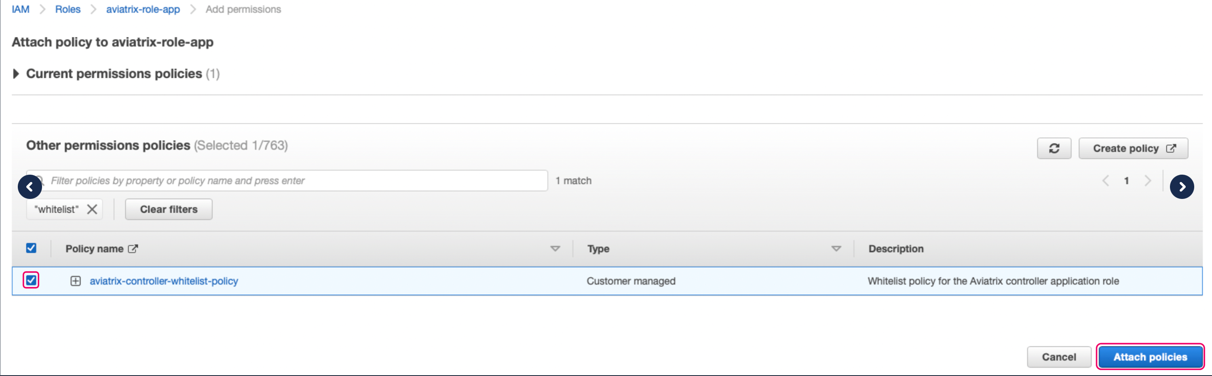This screenshot has height=376, width=1212.
Task: Click the next page chevron
Action: coord(1148,180)
